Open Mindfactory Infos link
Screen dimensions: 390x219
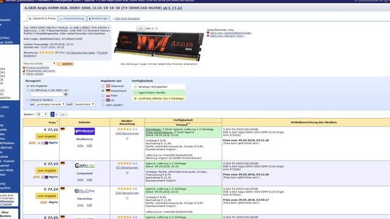pyautogui.click(x=80, y=146)
